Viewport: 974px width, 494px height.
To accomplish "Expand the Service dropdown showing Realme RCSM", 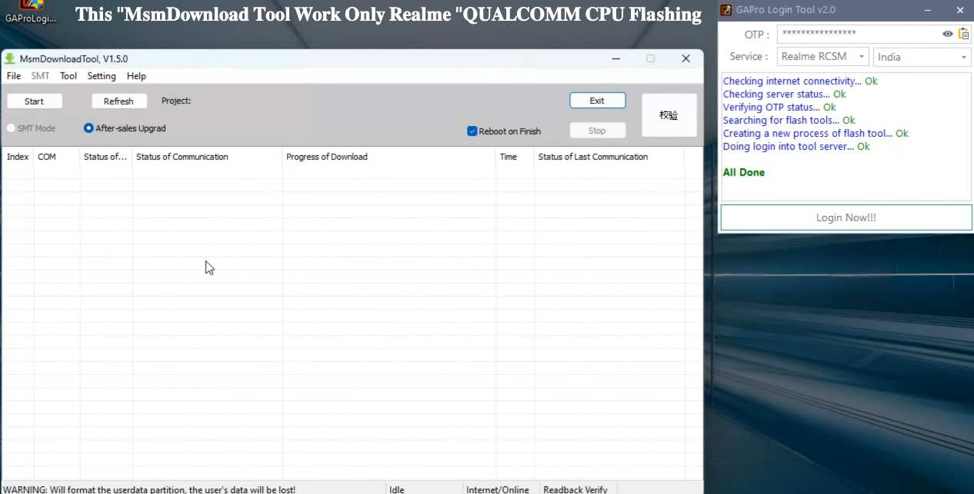I will (822, 57).
